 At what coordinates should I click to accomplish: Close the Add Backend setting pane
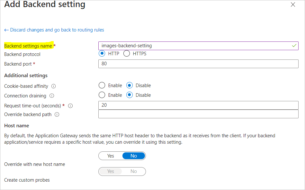click(293, 5)
